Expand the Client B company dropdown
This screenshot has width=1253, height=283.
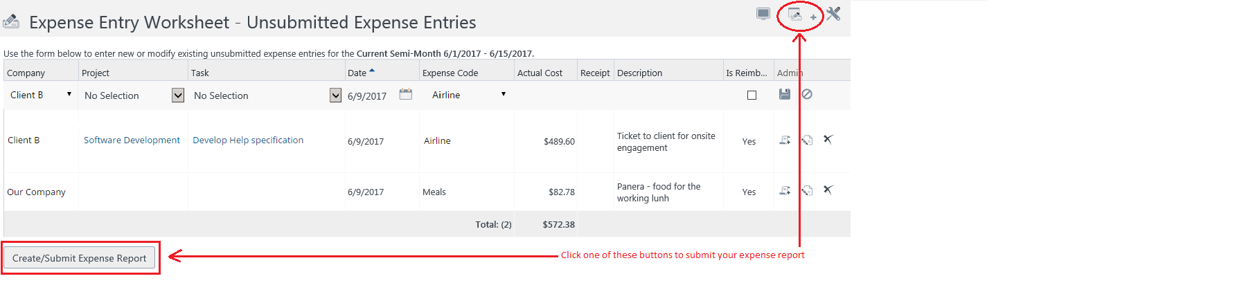tap(41, 95)
